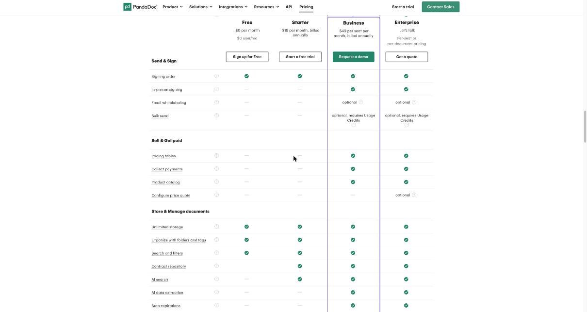The height and width of the screenshot is (312, 587).
Task: Click the Sell & Get paid section header
Action: tap(167, 140)
